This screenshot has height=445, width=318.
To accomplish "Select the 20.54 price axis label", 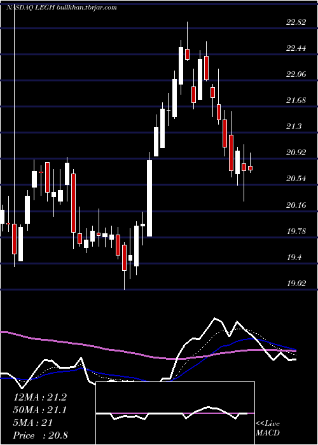I will [x=296, y=179].
